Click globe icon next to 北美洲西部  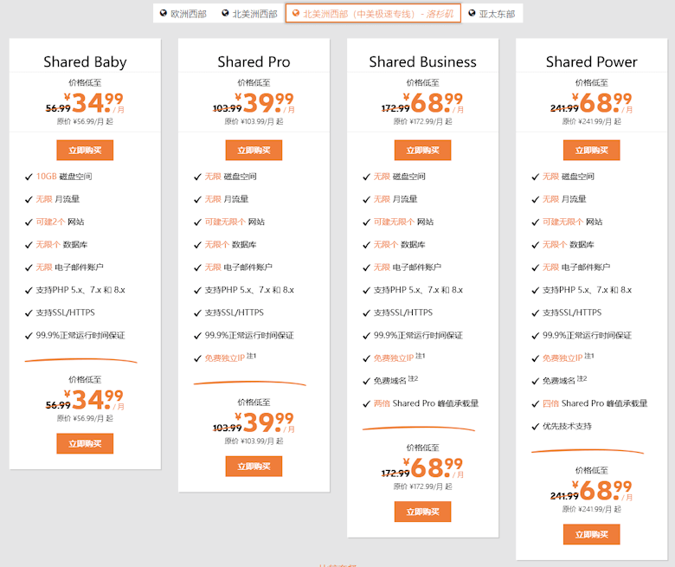click(225, 13)
